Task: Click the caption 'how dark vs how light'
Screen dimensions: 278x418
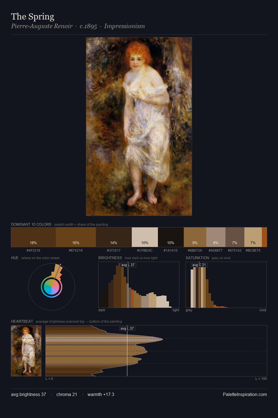Action: pos(141,258)
